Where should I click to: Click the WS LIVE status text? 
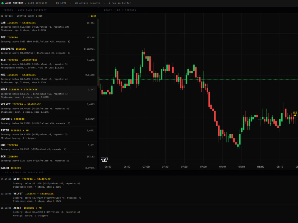61,3
